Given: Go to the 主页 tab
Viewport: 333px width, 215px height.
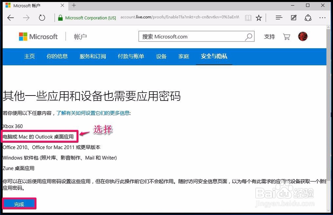Looking at the screenshot, I should 29,56.
